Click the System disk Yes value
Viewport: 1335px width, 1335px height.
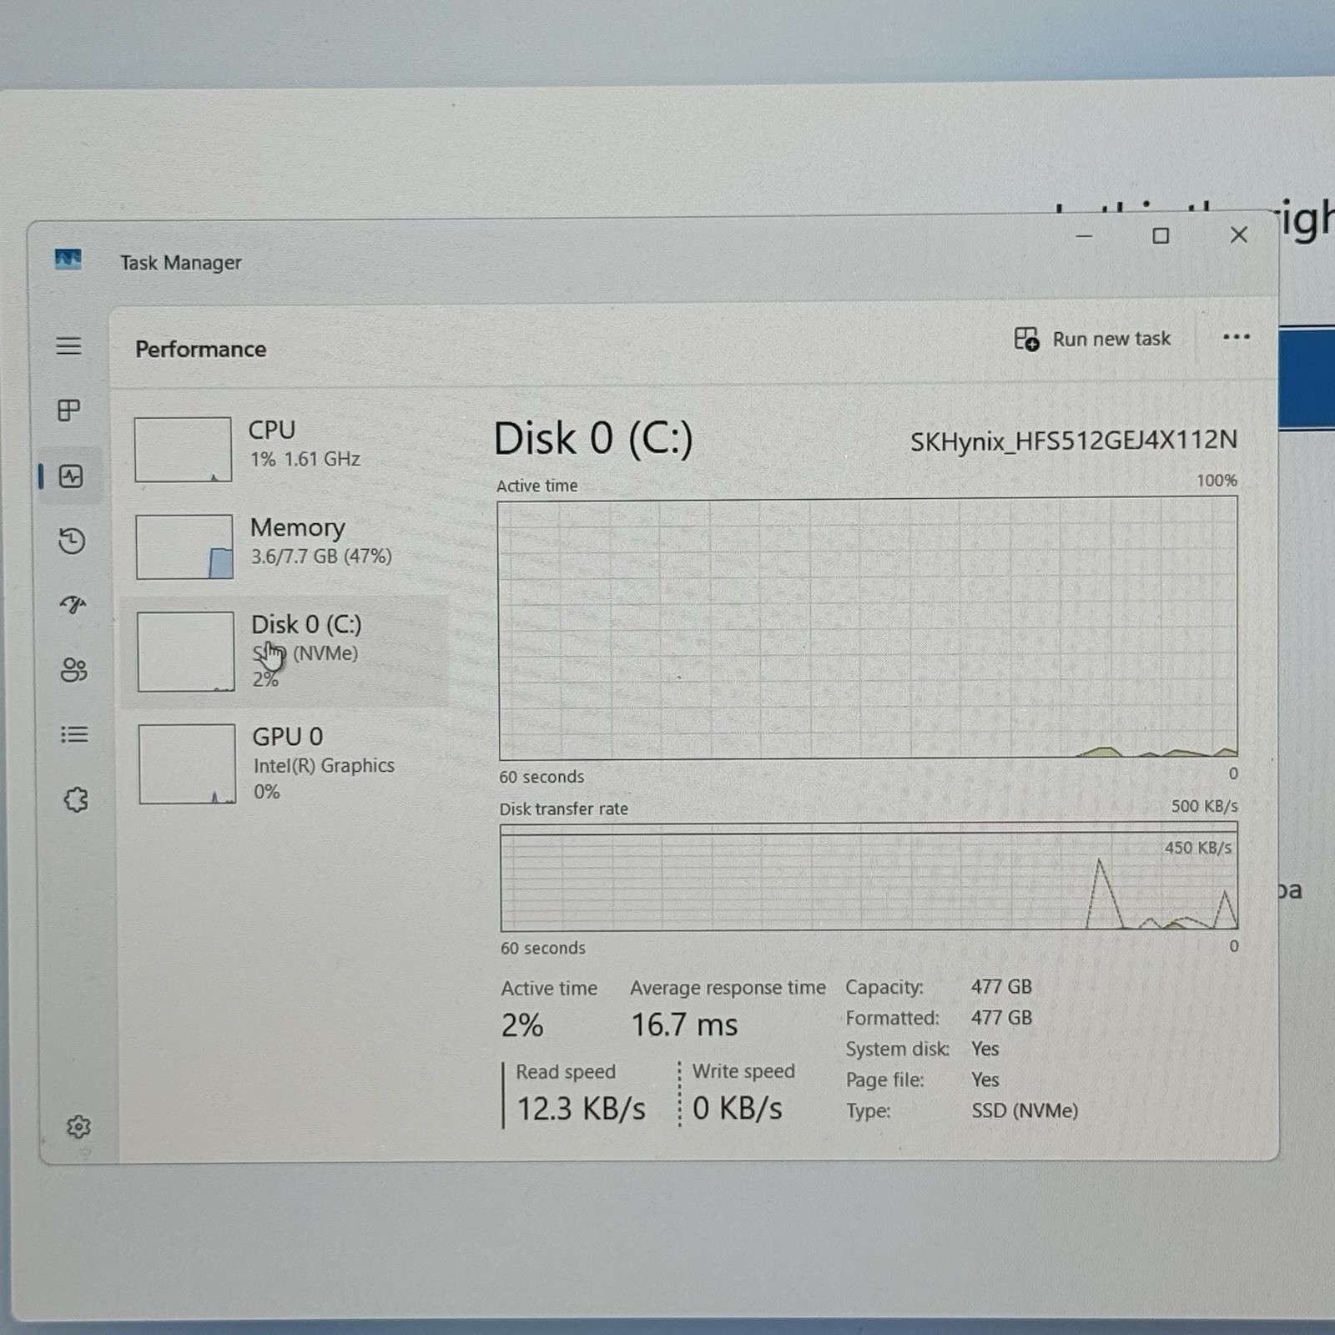click(985, 1048)
